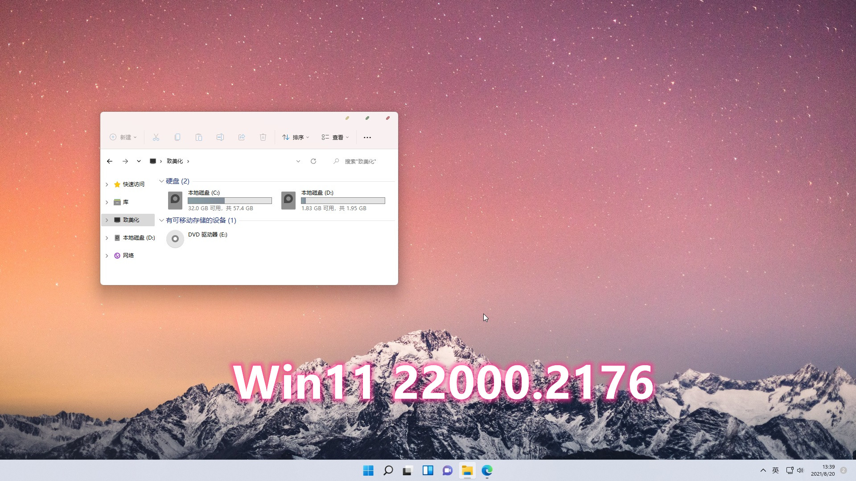
Task: Open the 新建 (New) dropdown
Action: tap(123, 137)
